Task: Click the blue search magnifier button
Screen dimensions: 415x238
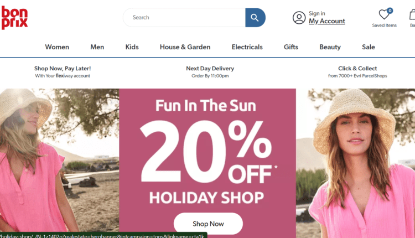Action: (x=255, y=18)
